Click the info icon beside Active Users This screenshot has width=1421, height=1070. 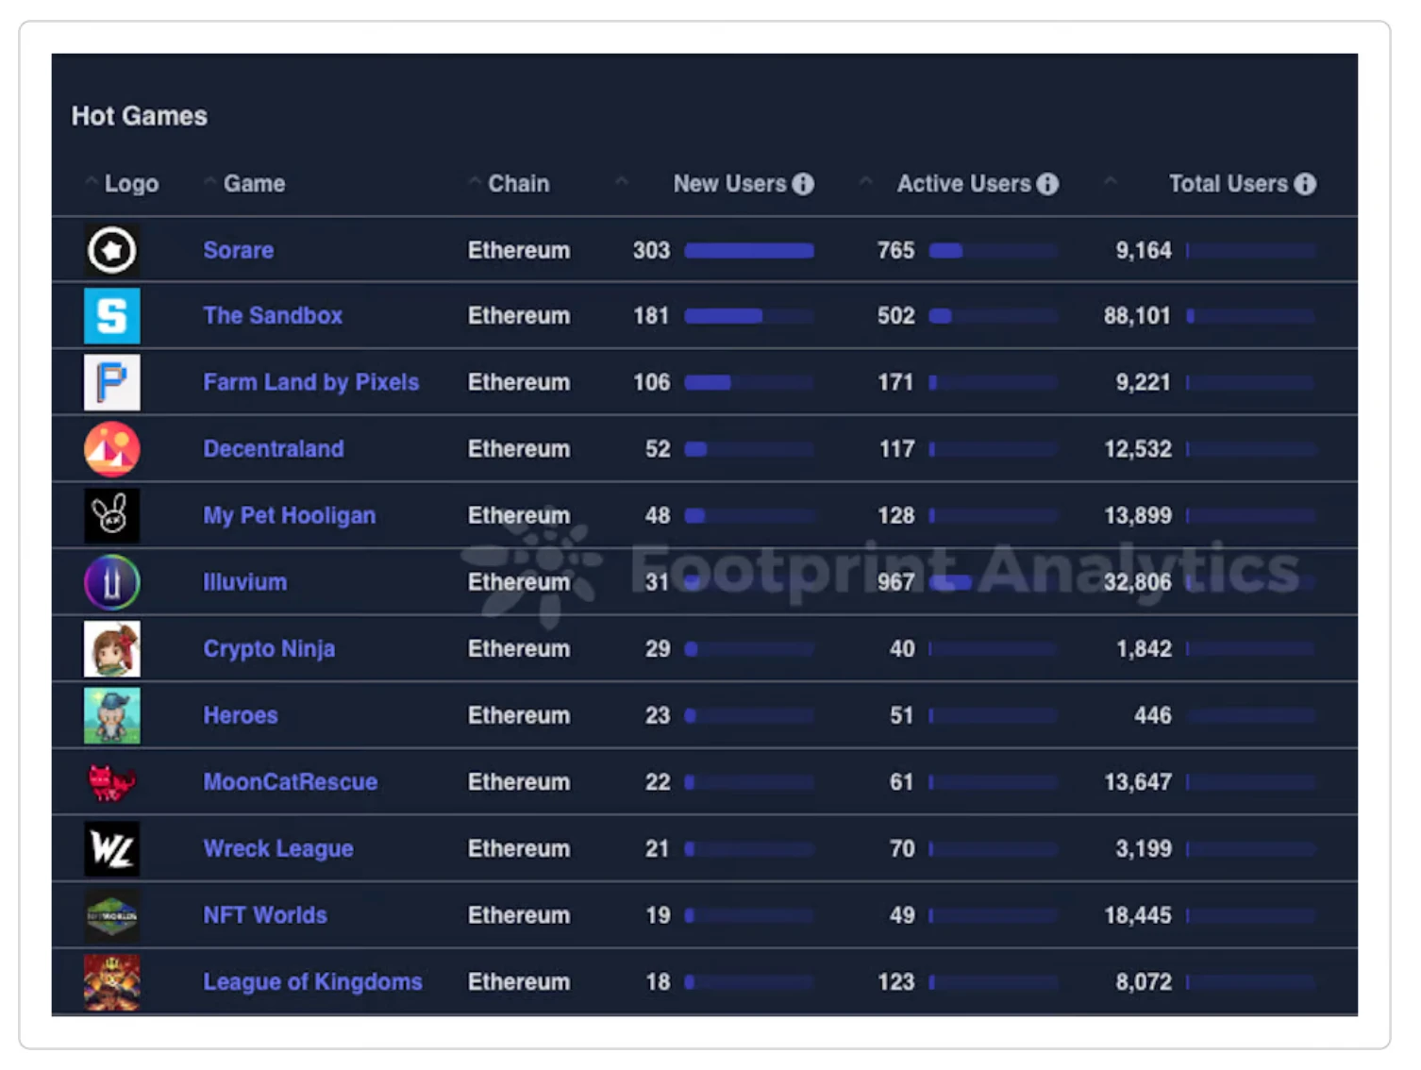pyautogui.click(x=1047, y=184)
